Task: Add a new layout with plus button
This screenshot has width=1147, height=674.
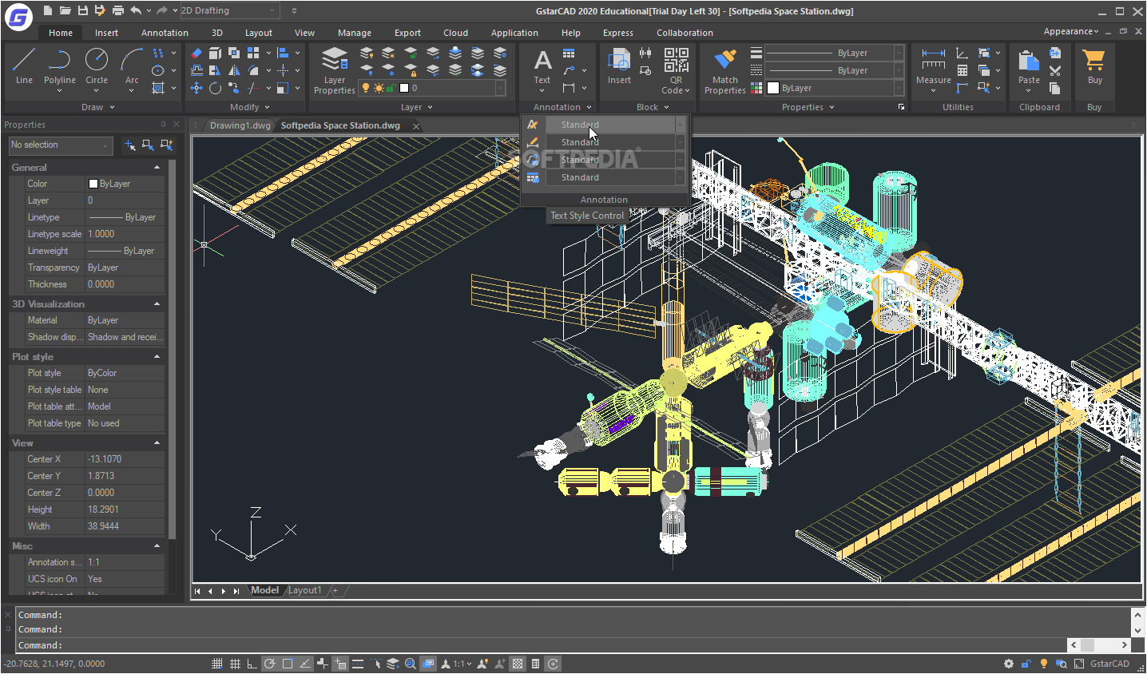Action: tap(335, 591)
